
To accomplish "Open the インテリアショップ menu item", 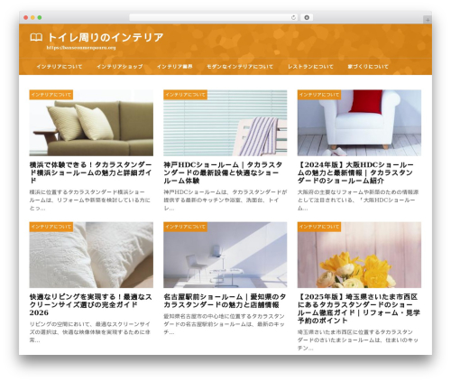I will 120,67.
